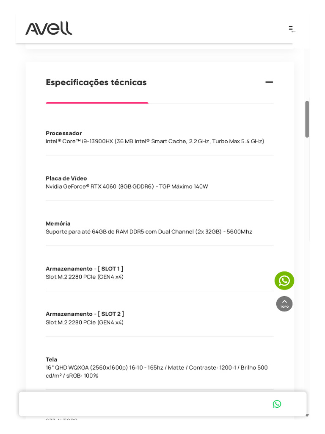Open the green floating WhatsApp chat button
Screen dimensions: 325x434
pos(284,281)
